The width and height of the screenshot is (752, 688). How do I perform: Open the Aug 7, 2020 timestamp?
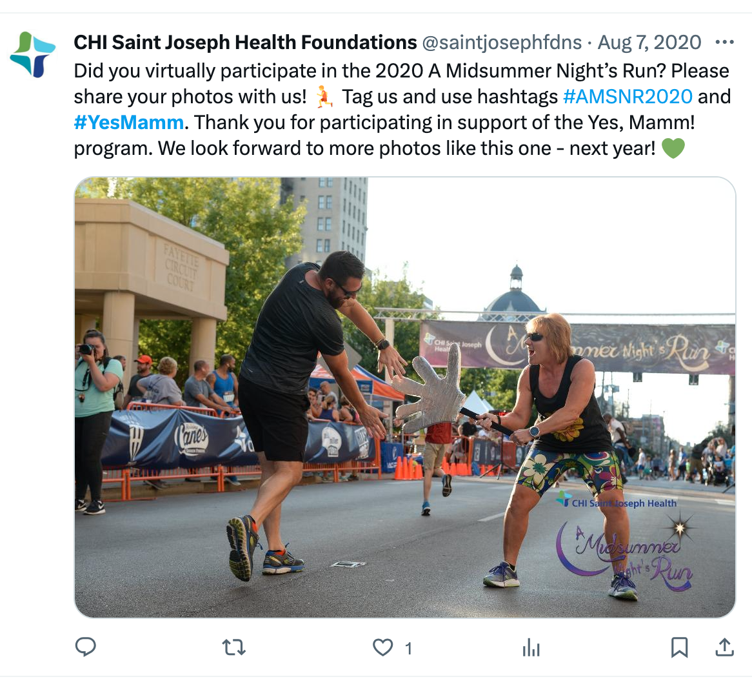click(649, 42)
